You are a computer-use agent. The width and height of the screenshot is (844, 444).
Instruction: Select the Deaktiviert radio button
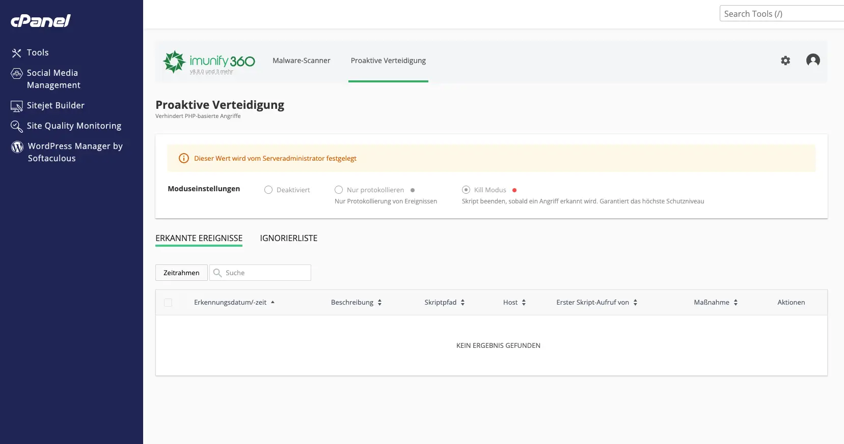(268, 190)
